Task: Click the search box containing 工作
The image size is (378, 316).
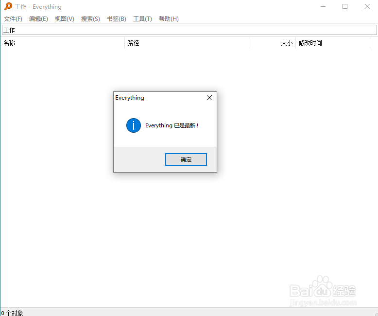Action: [189, 30]
